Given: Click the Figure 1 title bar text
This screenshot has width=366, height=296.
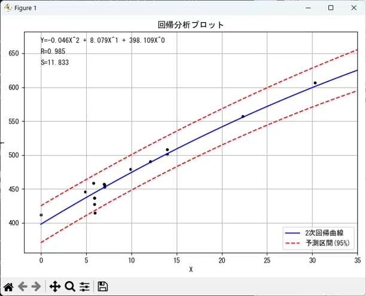Looking at the screenshot, I should 26,8.
